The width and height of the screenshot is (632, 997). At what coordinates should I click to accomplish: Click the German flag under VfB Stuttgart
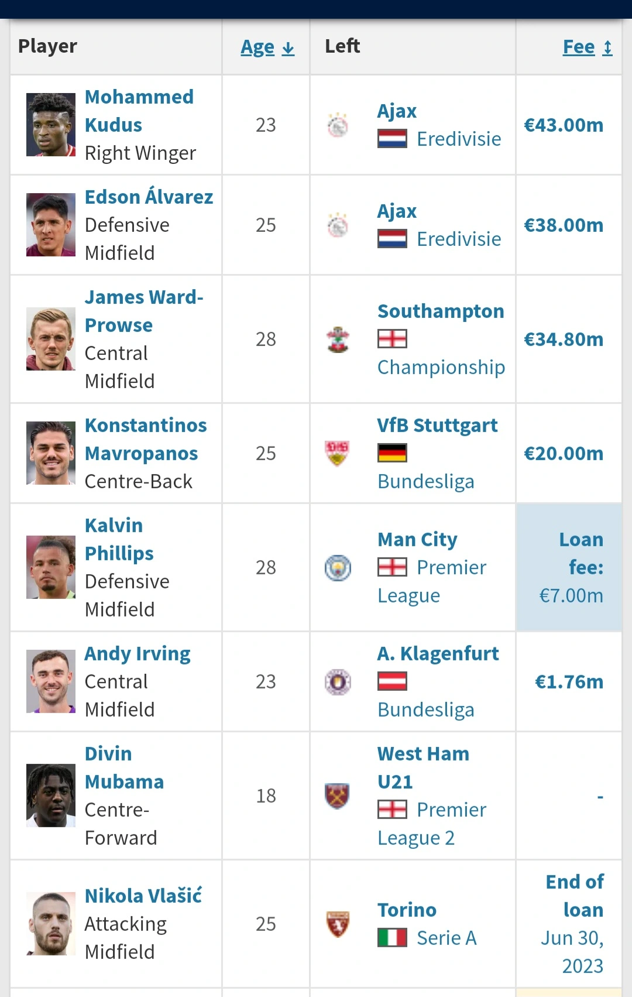pyautogui.click(x=392, y=453)
